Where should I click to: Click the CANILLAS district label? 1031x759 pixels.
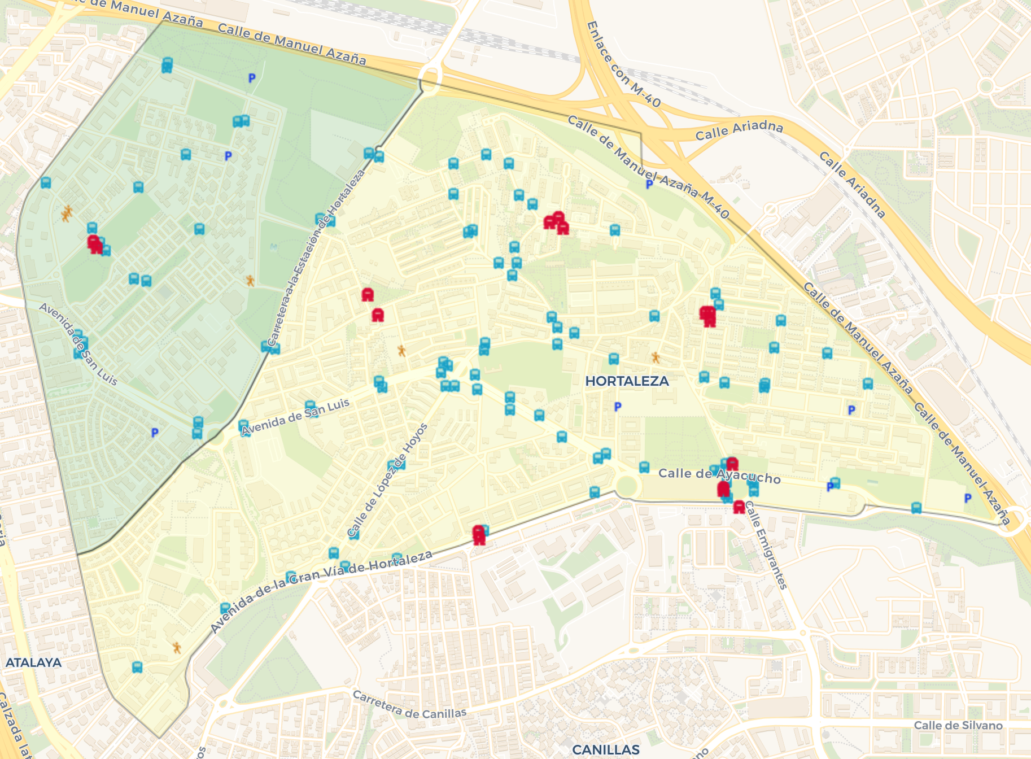[605, 749]
